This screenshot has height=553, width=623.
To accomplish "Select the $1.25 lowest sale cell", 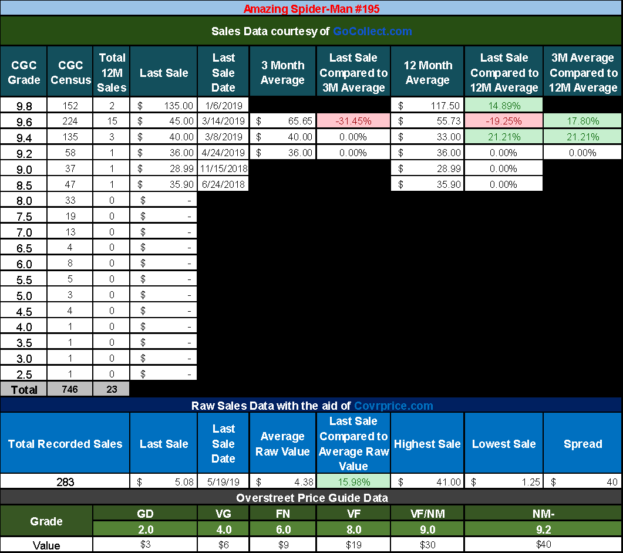I will pos(504,481).
